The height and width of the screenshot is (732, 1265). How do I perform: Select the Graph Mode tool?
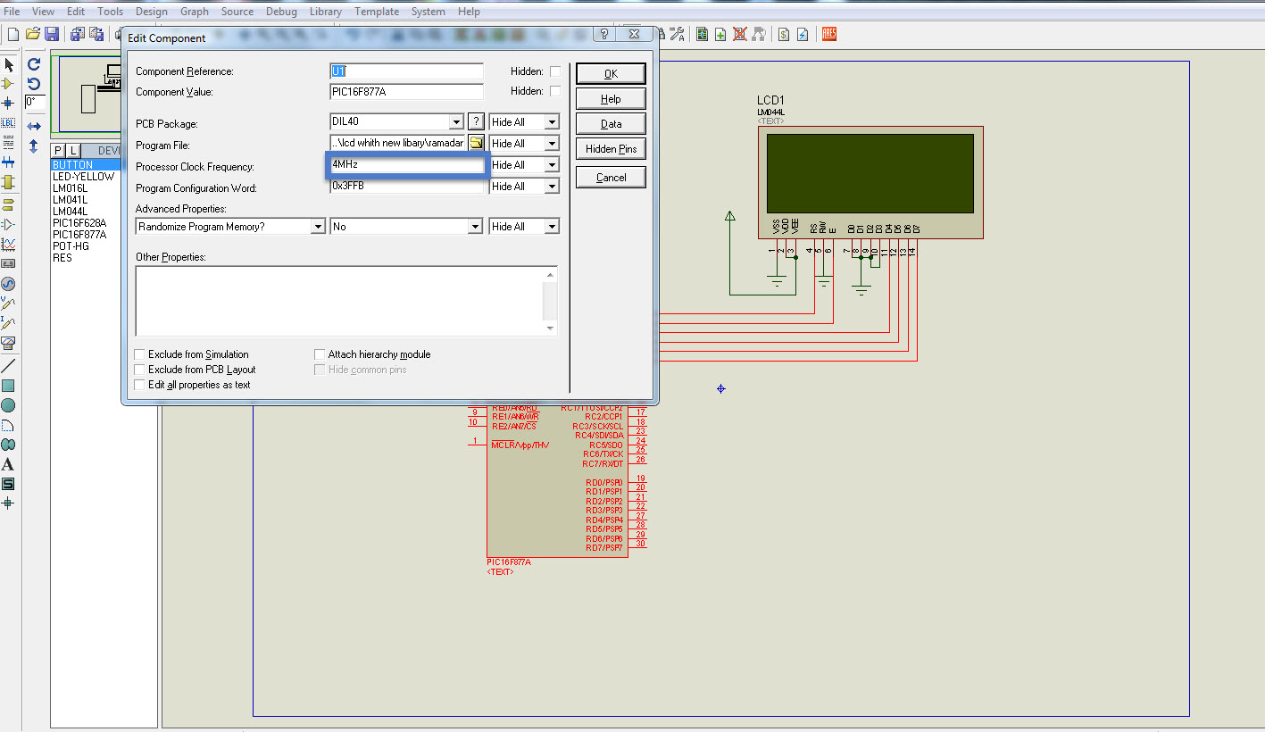tap(9, 244)
